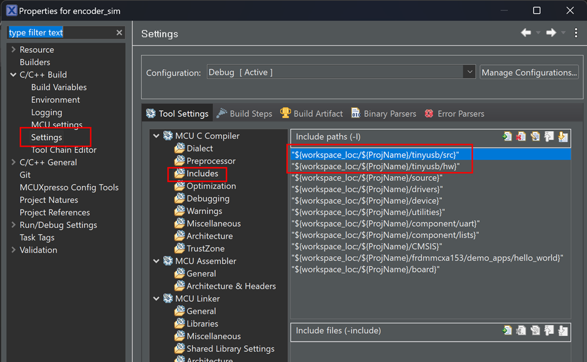
Task: Click Move Up icon for Include paths
Action: (549, 137)
